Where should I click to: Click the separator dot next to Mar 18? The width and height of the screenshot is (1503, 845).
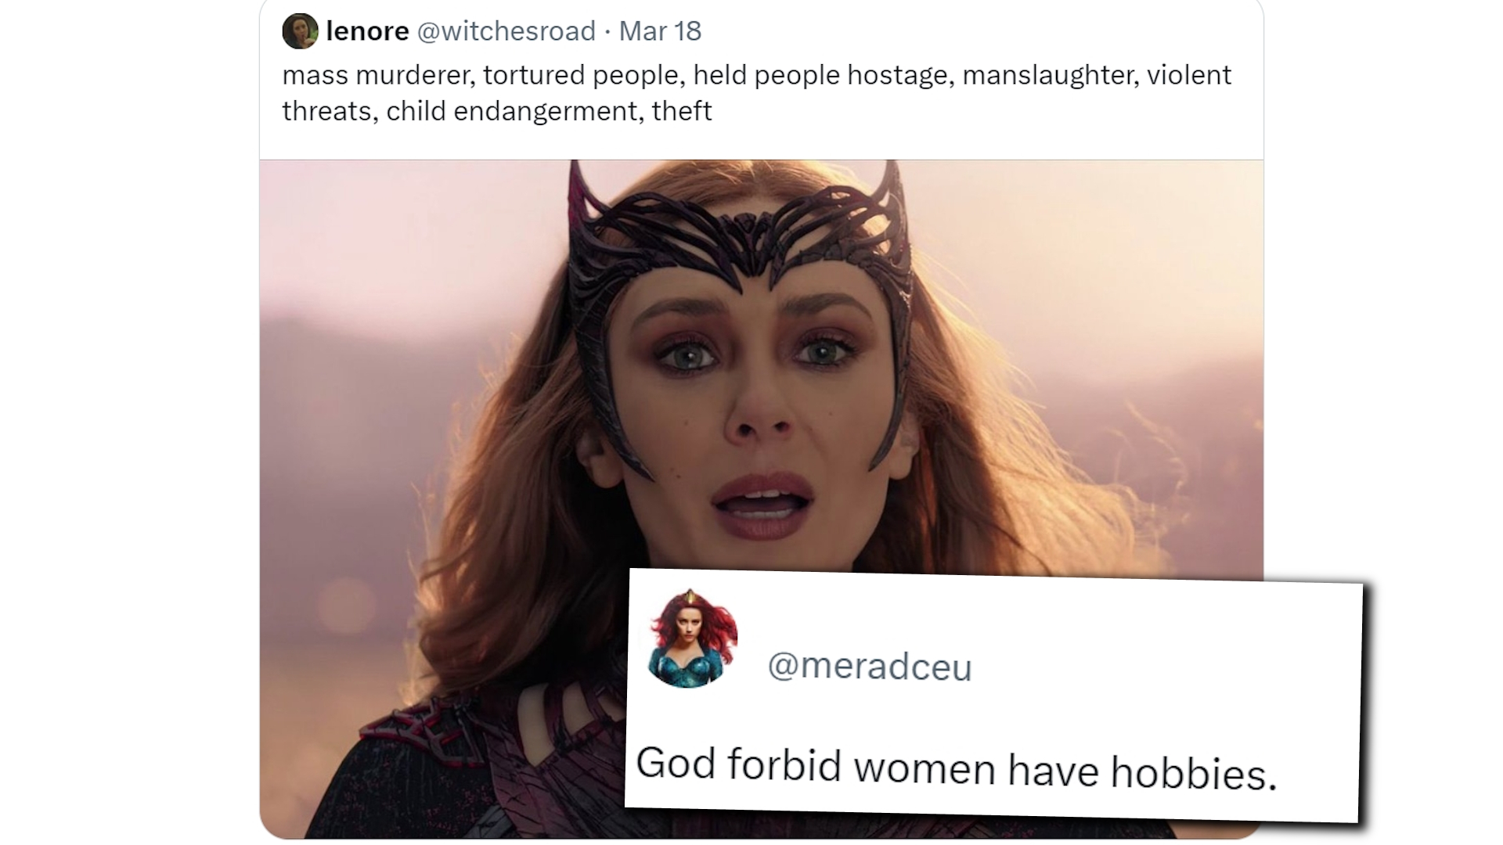coord(609,32)
